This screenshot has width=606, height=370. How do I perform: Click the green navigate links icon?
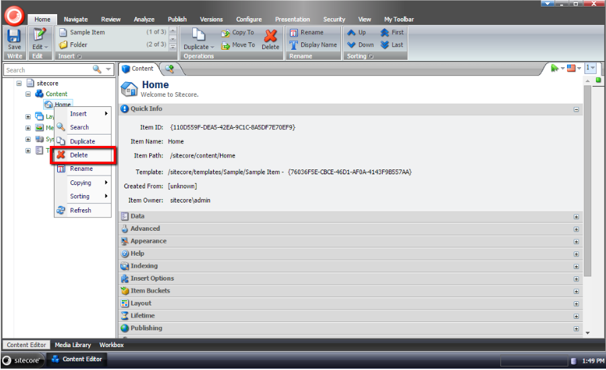tap(556, 69)
